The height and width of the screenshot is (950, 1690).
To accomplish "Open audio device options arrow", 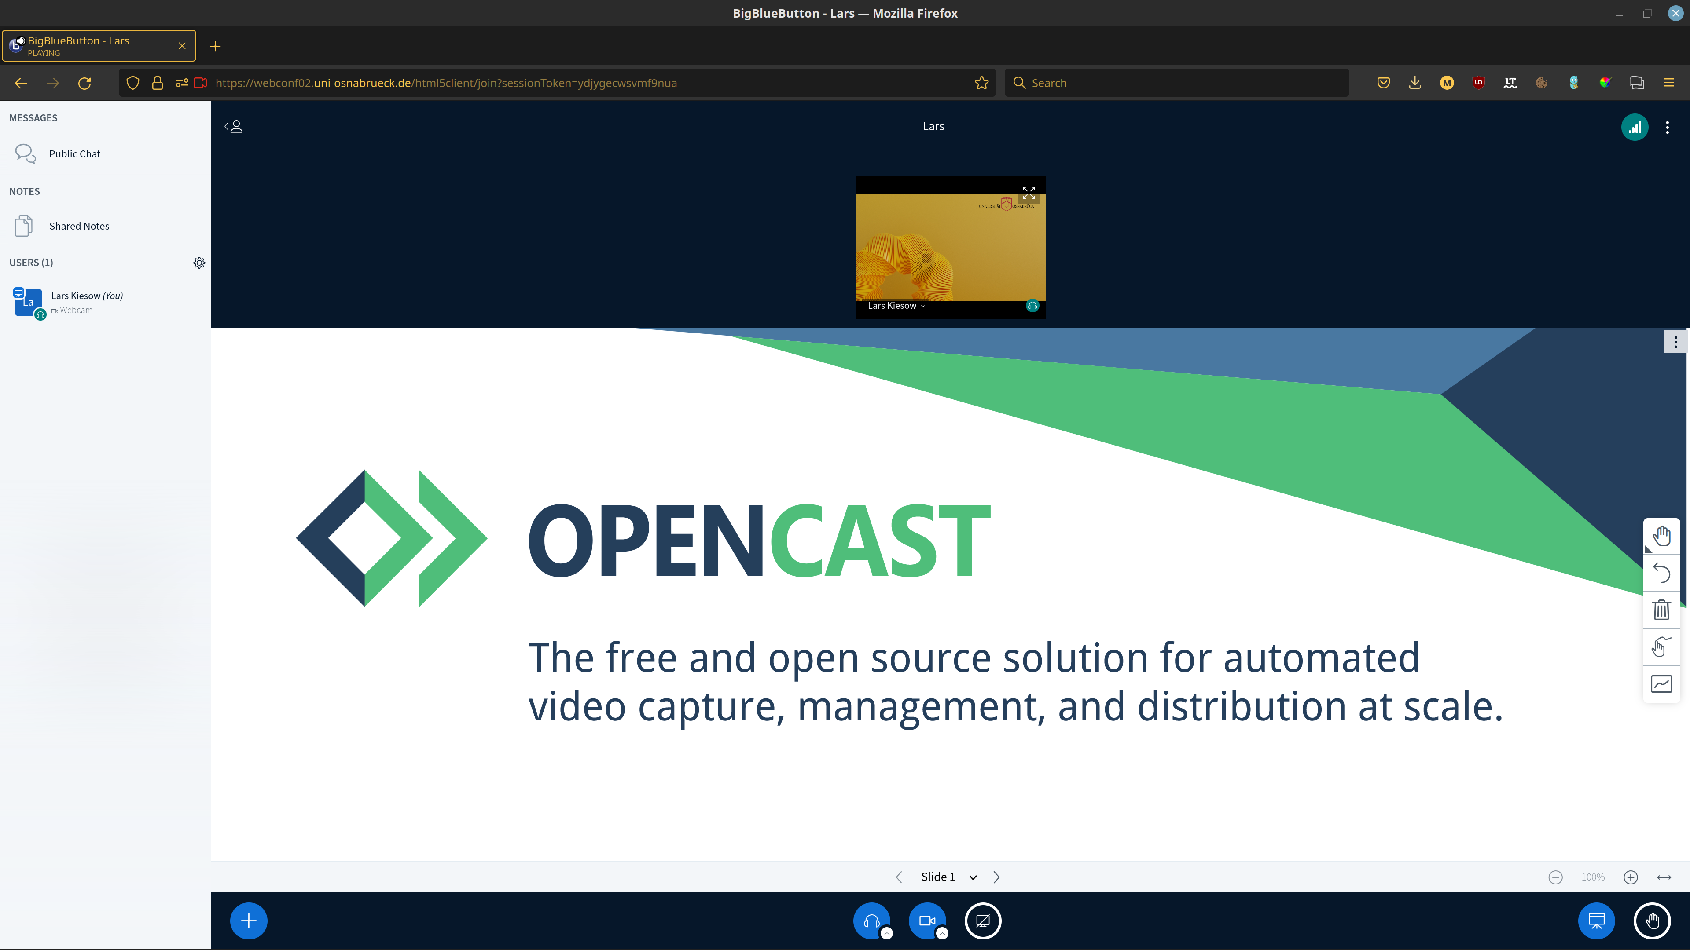I will (886, 933).
